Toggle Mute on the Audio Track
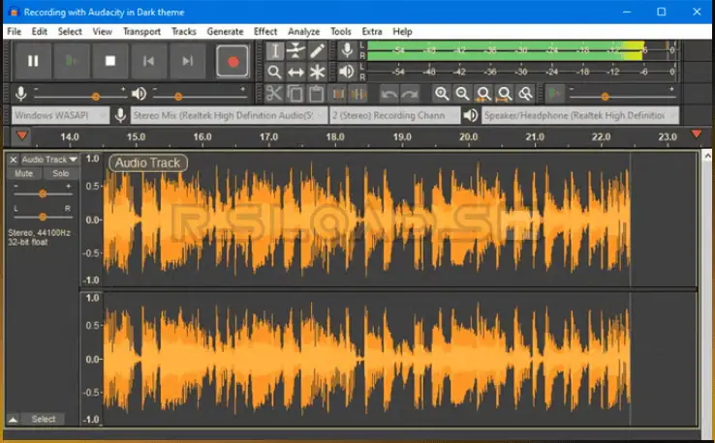 pos(23,173)
